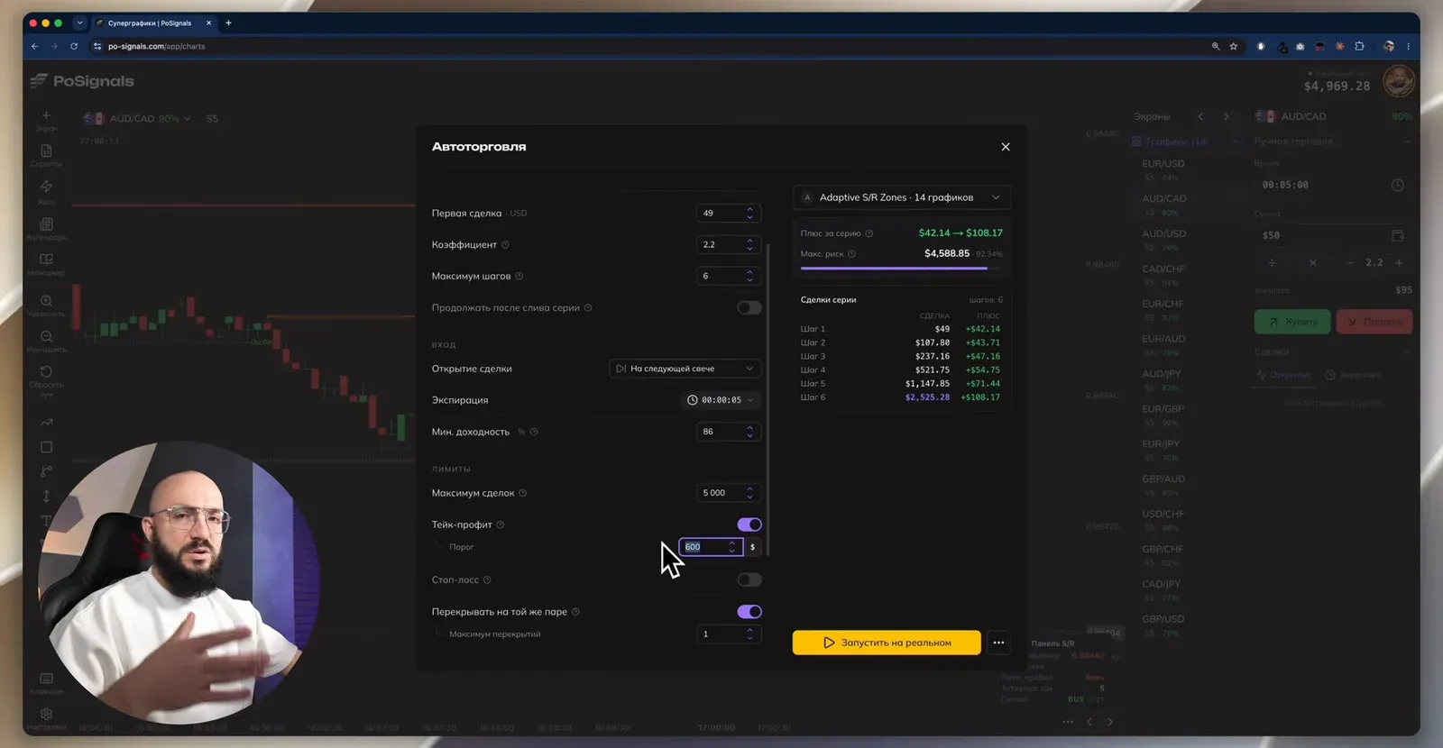
Task: Click the Коэффициент help icon
Action: 505,245
